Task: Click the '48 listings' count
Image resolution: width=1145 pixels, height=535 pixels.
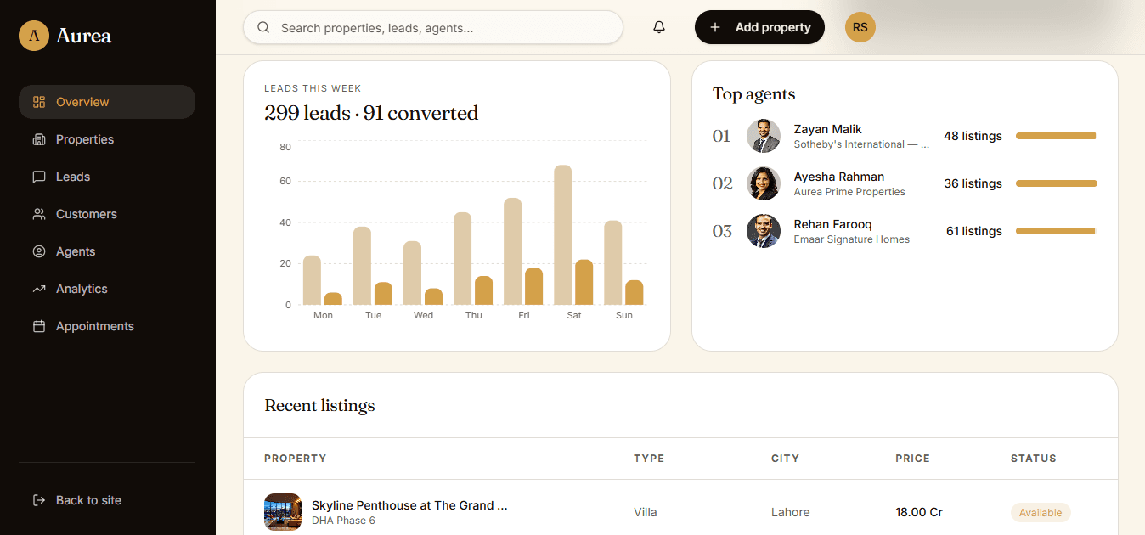Action: pos(973,136)
